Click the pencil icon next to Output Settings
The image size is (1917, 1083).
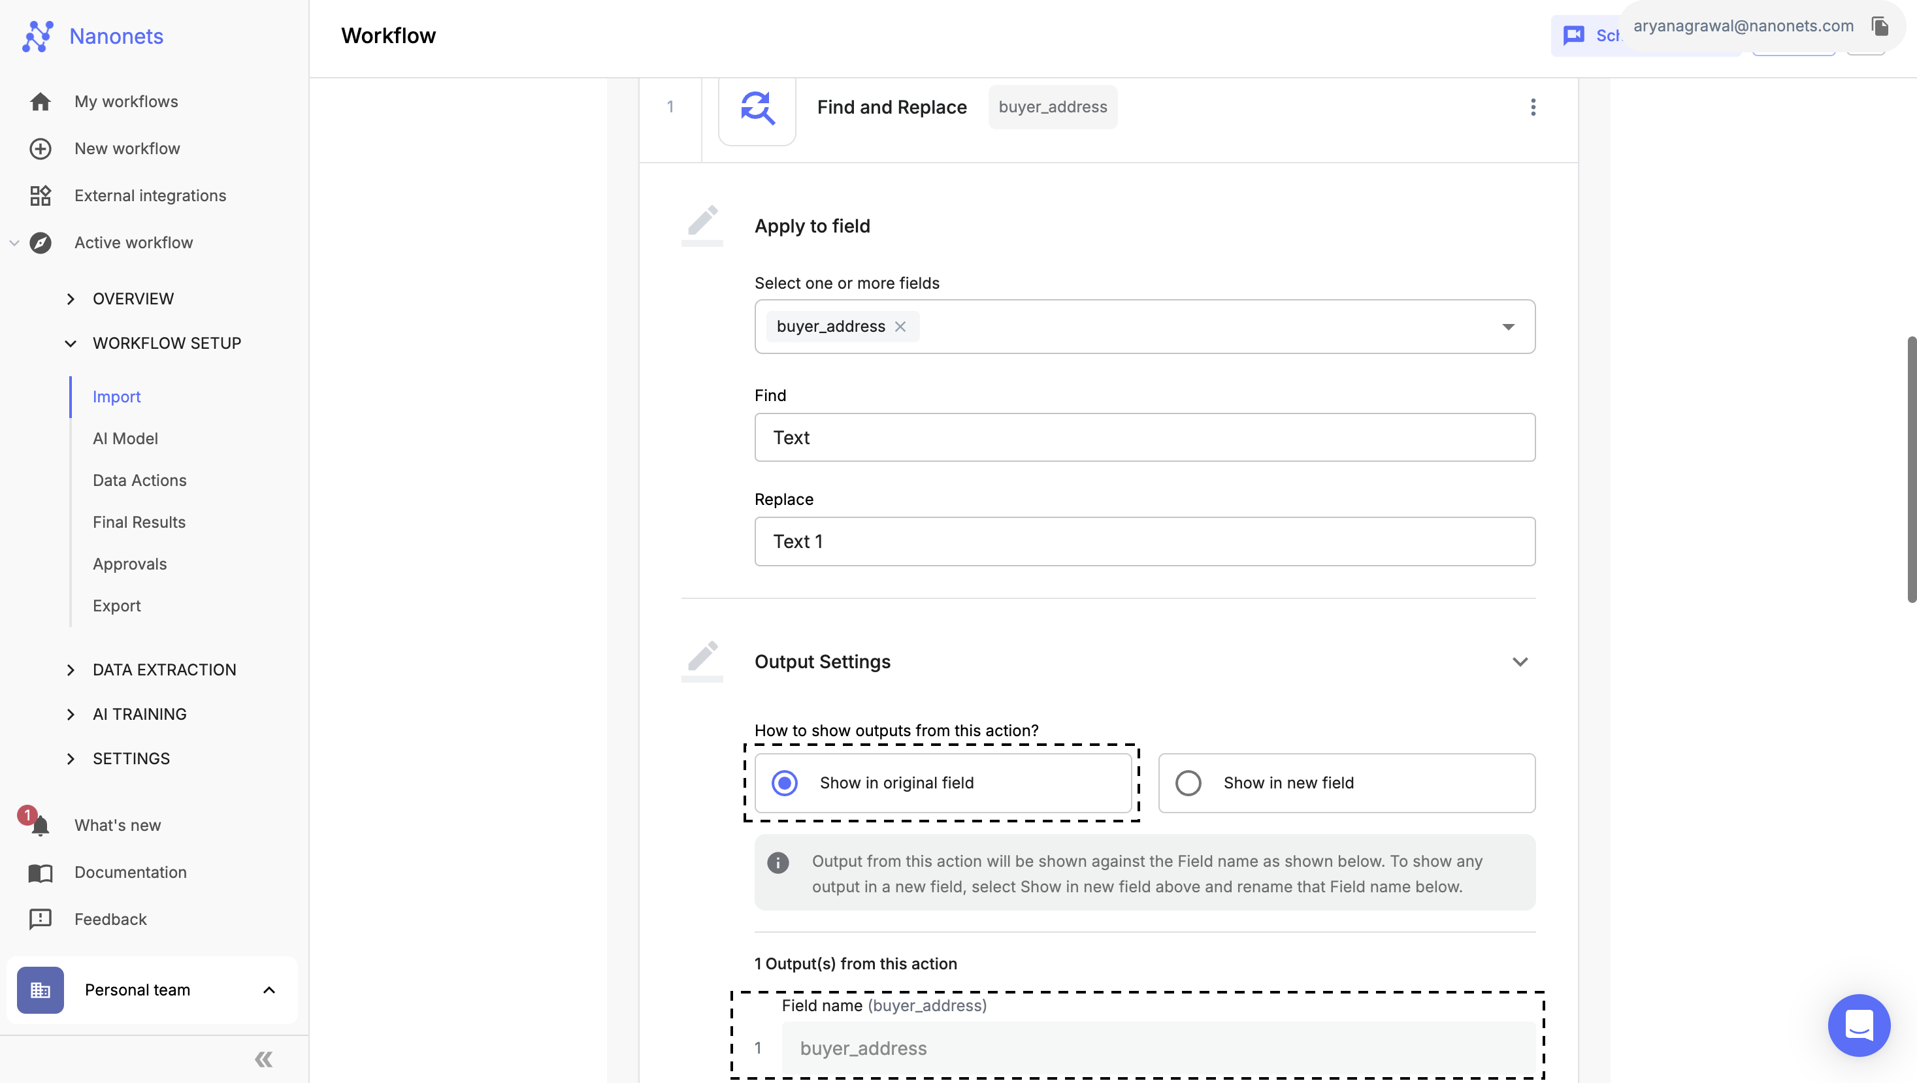703,660
